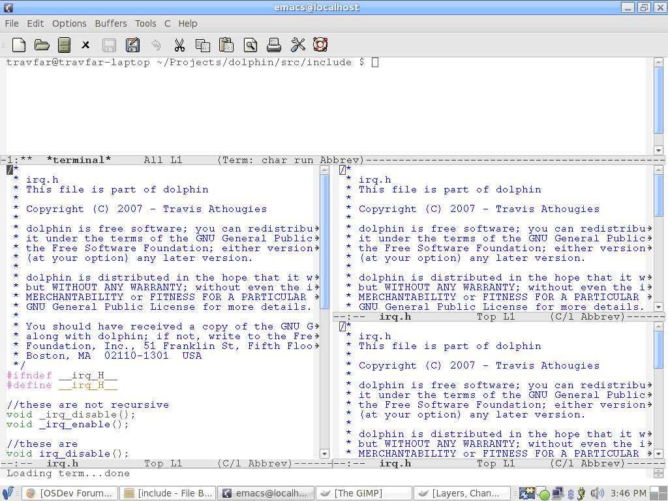Click the top-right irq.h pane scrollbar down arrow
The width and height of the screenshot is (668, 501).
pos(659,307)
